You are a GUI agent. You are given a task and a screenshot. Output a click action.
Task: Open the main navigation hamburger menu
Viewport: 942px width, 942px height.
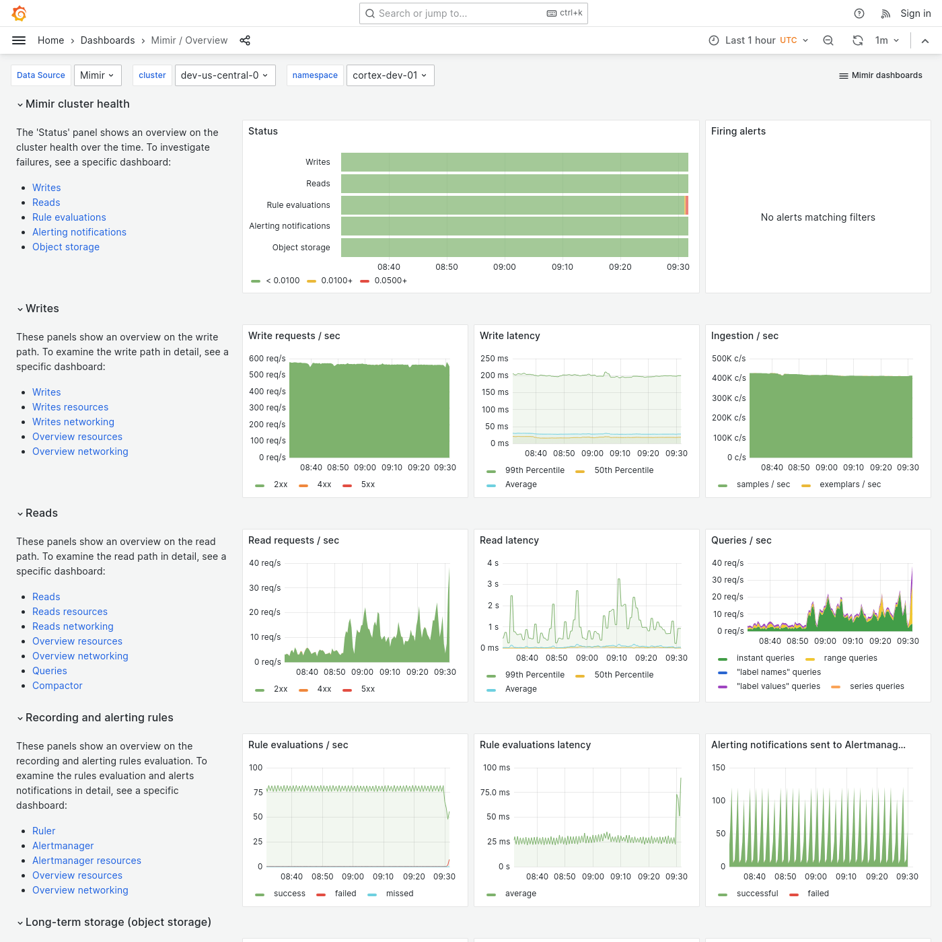click(x=18, y=40)
